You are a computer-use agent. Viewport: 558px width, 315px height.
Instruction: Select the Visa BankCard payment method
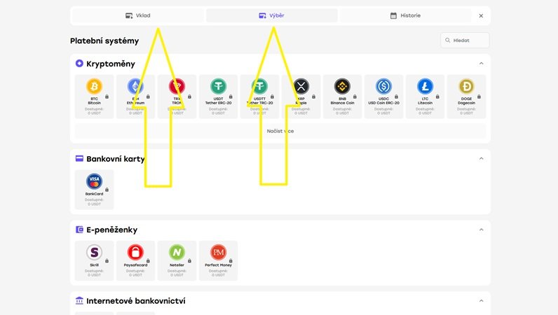point(95,190)
